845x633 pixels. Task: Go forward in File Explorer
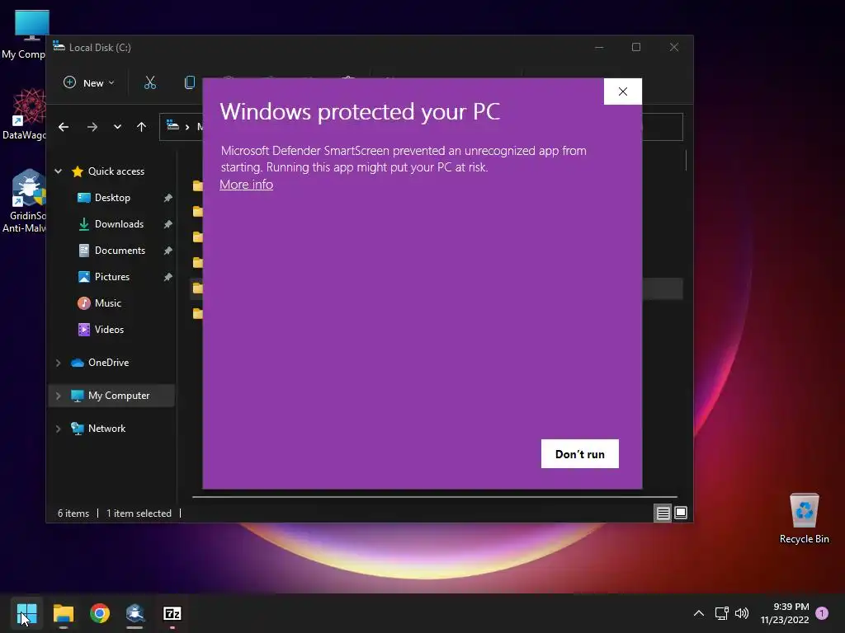tap(92, 127)
